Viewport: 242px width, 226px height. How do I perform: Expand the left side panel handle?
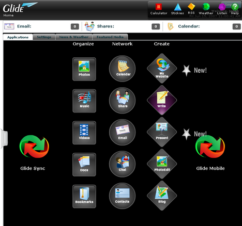click(x=4, y=138)
